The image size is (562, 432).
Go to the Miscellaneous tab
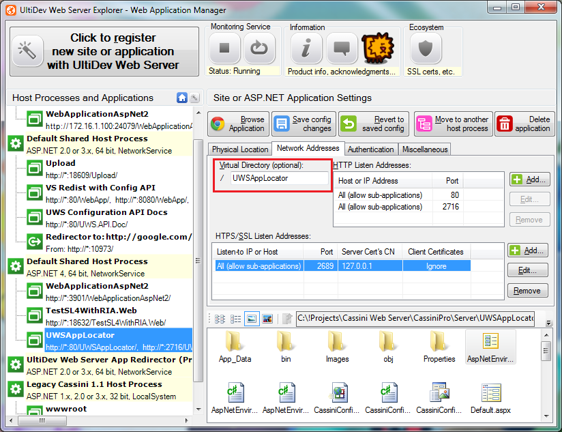click(425, 149)
